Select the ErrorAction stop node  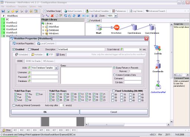117,27
